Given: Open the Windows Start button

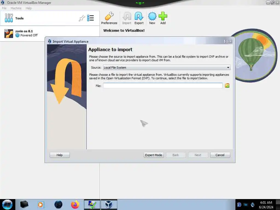Looking at the screenshot, I should click(7, 205).
